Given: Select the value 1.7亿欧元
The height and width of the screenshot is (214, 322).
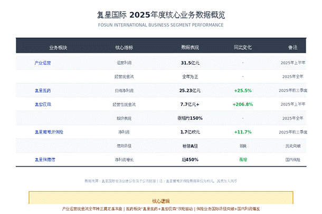Looking at the screenshot, I should 190,132.
